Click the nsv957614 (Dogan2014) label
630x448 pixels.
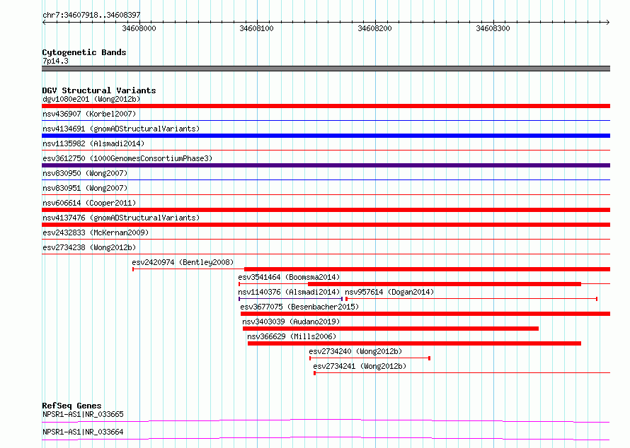389,292
